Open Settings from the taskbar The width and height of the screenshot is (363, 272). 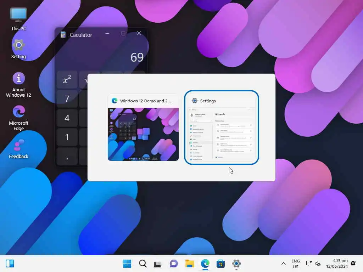pos(236,263)
